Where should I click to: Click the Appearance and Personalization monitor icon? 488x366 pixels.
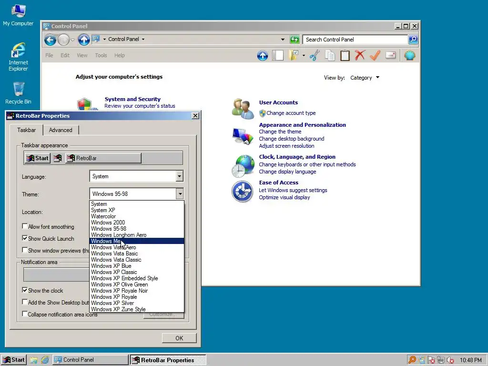pyautogui.click(x=243, y=136)
